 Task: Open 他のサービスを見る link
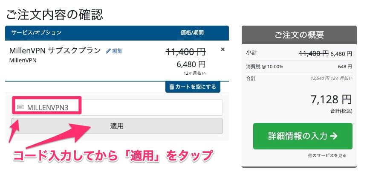[x=327, y=155]
